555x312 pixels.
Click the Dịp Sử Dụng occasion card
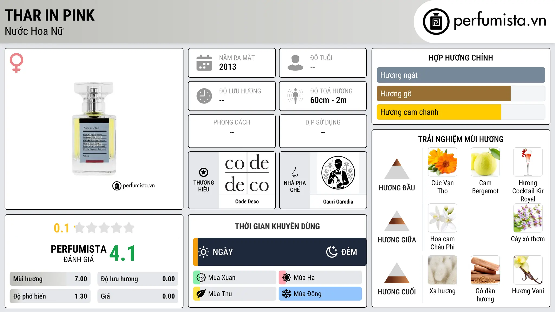[323, 131]
